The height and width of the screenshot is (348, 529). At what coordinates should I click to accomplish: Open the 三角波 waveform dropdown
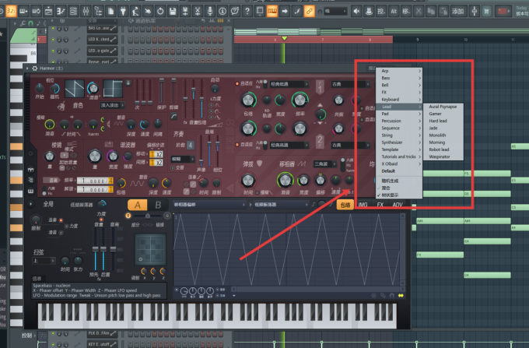click(x=325, y=164)
